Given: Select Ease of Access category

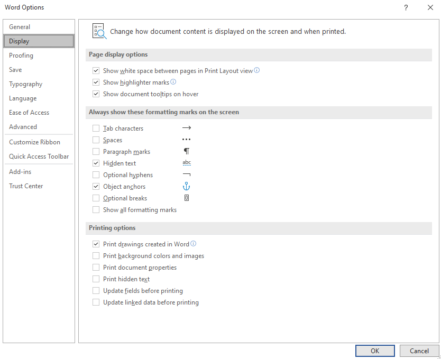Looking at the screenshot, I should 39,113.
